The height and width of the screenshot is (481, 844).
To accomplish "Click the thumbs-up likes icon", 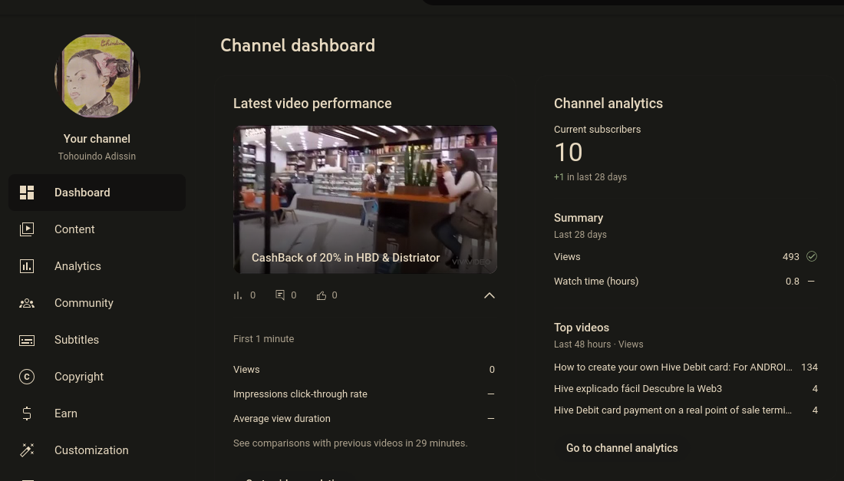I will tap(321, 295).
